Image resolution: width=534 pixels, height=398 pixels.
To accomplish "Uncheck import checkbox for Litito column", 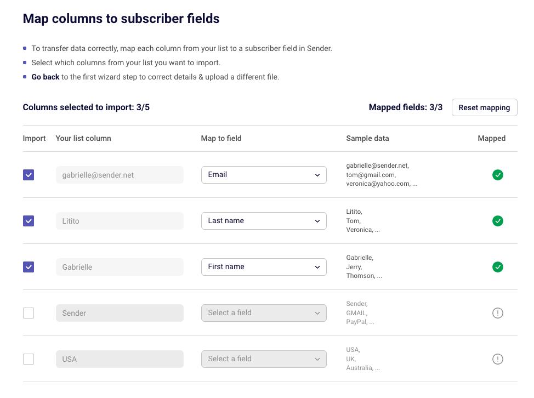I will pyautogui.click(x=29, y=221).
